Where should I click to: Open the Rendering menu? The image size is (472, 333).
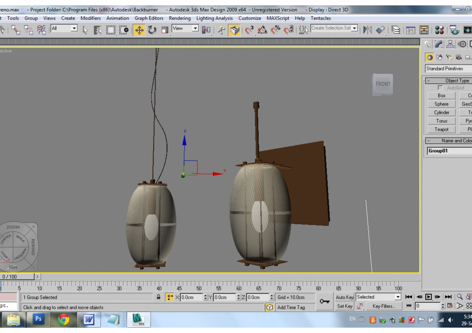click(180, 18)
